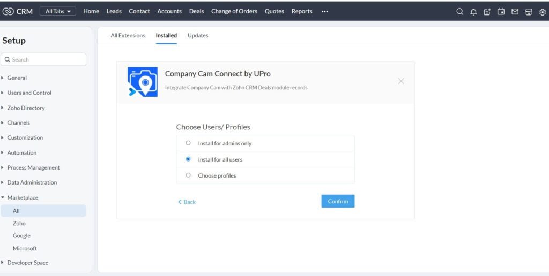This screenshot has height=276, width=549.
Task: Open the Quotes module
Action: [274, 11]
